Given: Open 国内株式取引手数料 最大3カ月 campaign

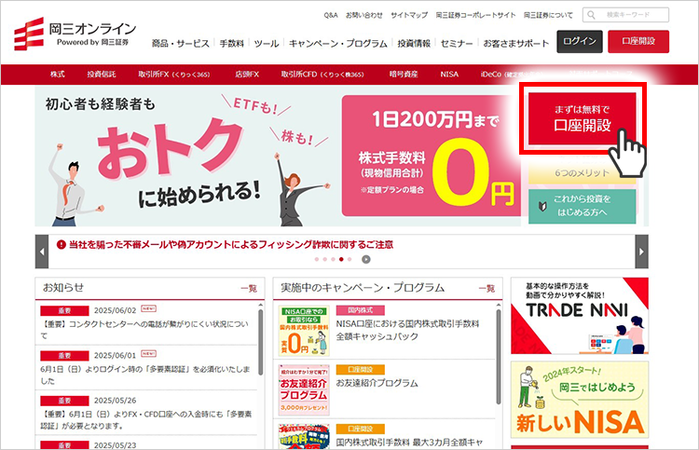Looking at the screenshot, I should pos(409,443).
